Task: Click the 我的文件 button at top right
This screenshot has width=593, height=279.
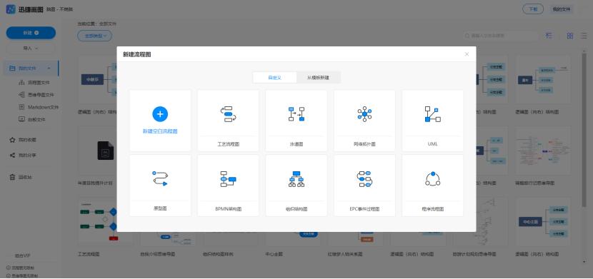Action: pyautogui.click(x=562, y=9)
